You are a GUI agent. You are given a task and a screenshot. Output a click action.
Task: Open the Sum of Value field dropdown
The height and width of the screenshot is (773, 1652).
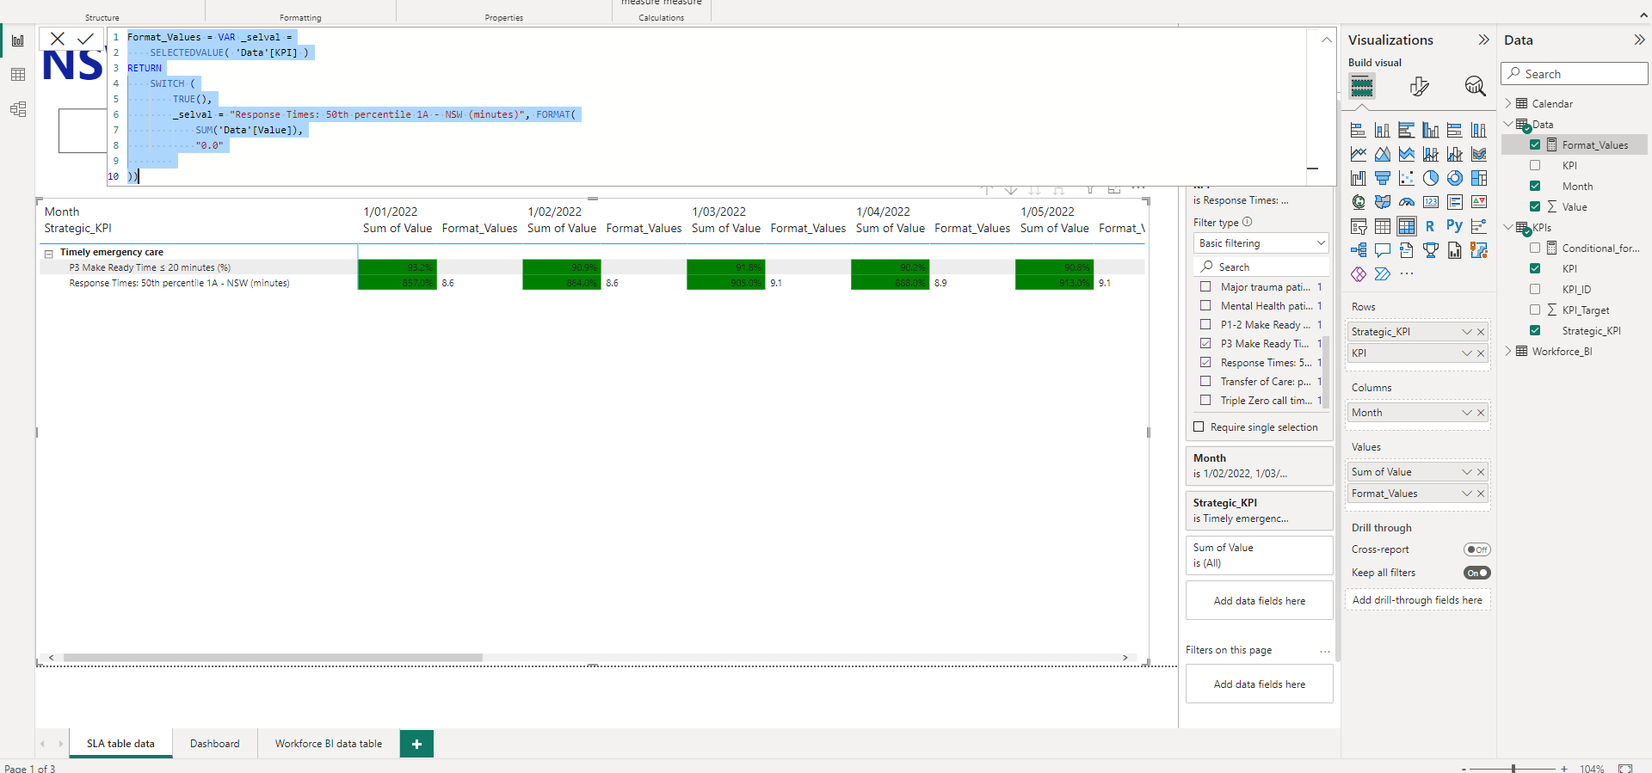1467,472
